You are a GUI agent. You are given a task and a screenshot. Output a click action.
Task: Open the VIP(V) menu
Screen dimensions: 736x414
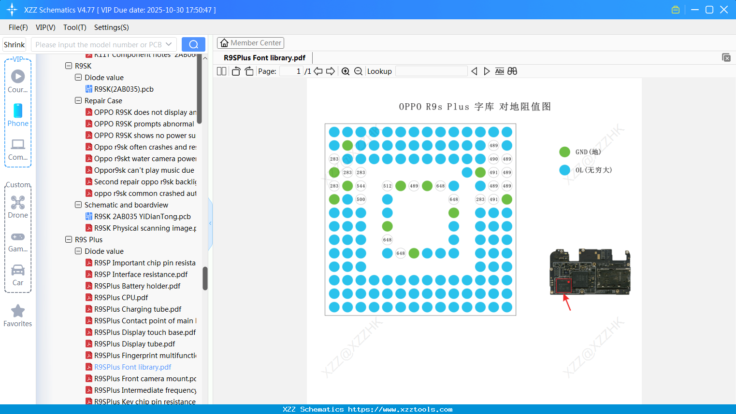[x=45, y=28]
